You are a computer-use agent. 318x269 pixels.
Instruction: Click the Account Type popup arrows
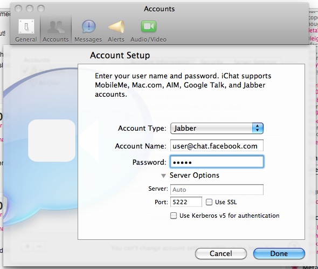258,129
